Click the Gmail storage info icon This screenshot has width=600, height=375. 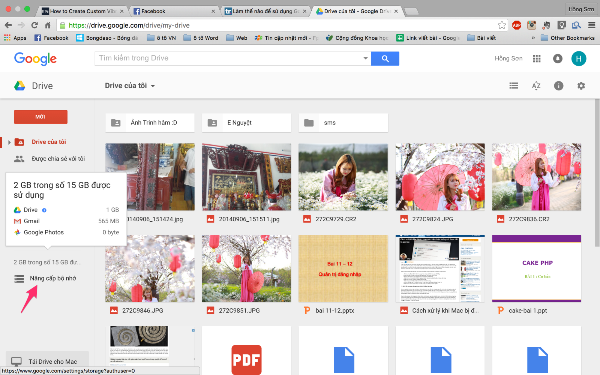point(45,210)
